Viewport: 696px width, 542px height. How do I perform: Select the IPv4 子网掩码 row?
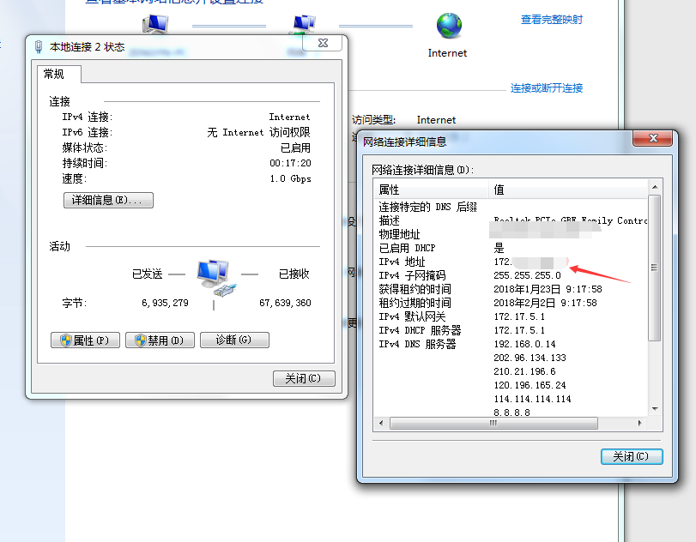click(x=511, y=275)
